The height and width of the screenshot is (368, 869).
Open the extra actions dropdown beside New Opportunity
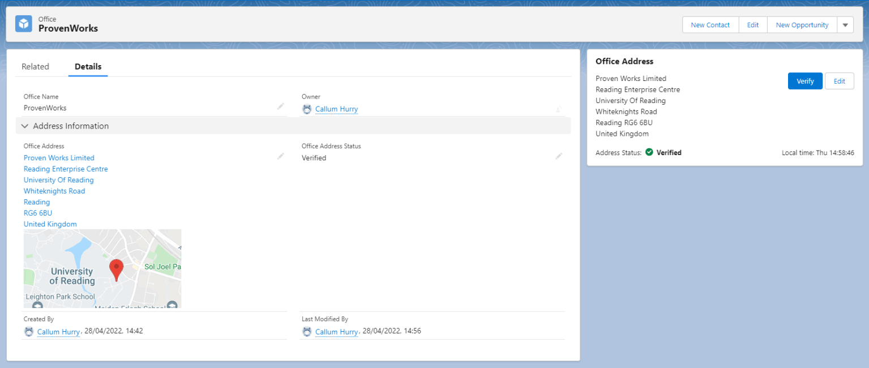click(x=845, y=24)
